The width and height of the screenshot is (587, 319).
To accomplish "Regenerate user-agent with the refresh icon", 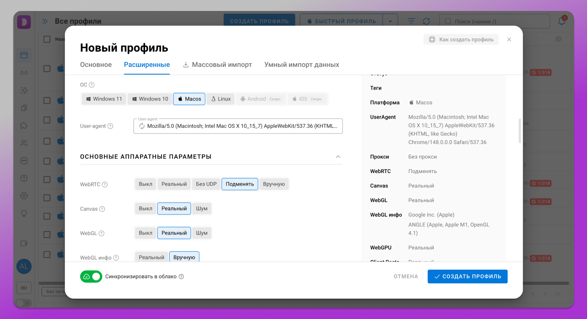I will coord(142,126).
